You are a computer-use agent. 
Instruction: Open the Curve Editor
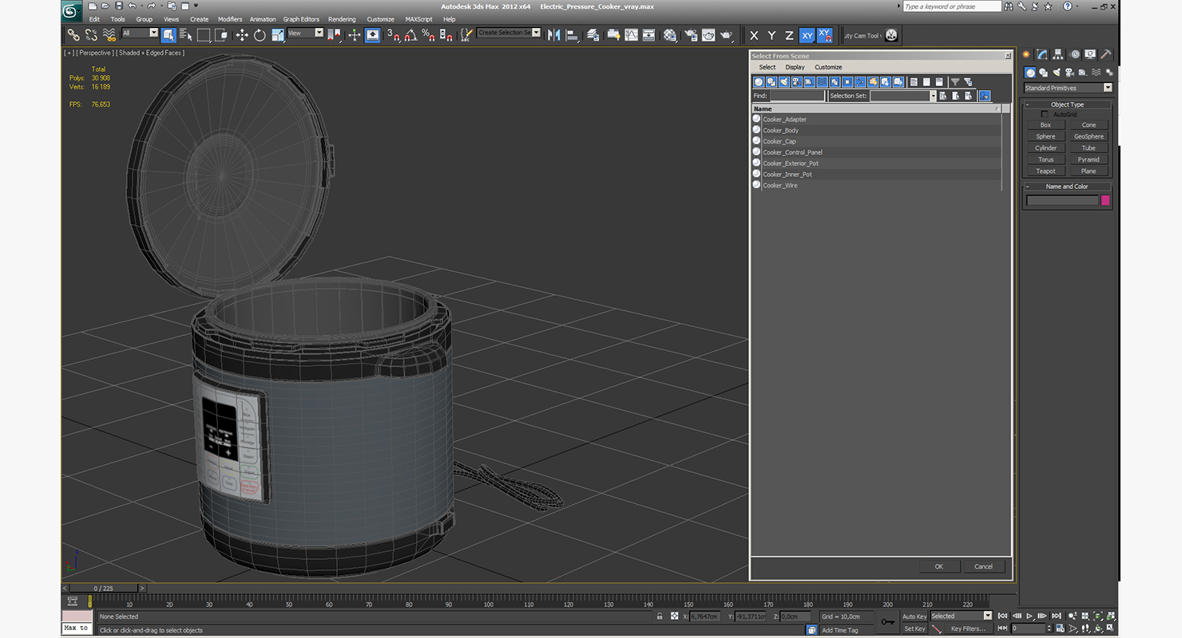[x=631, y=35]
